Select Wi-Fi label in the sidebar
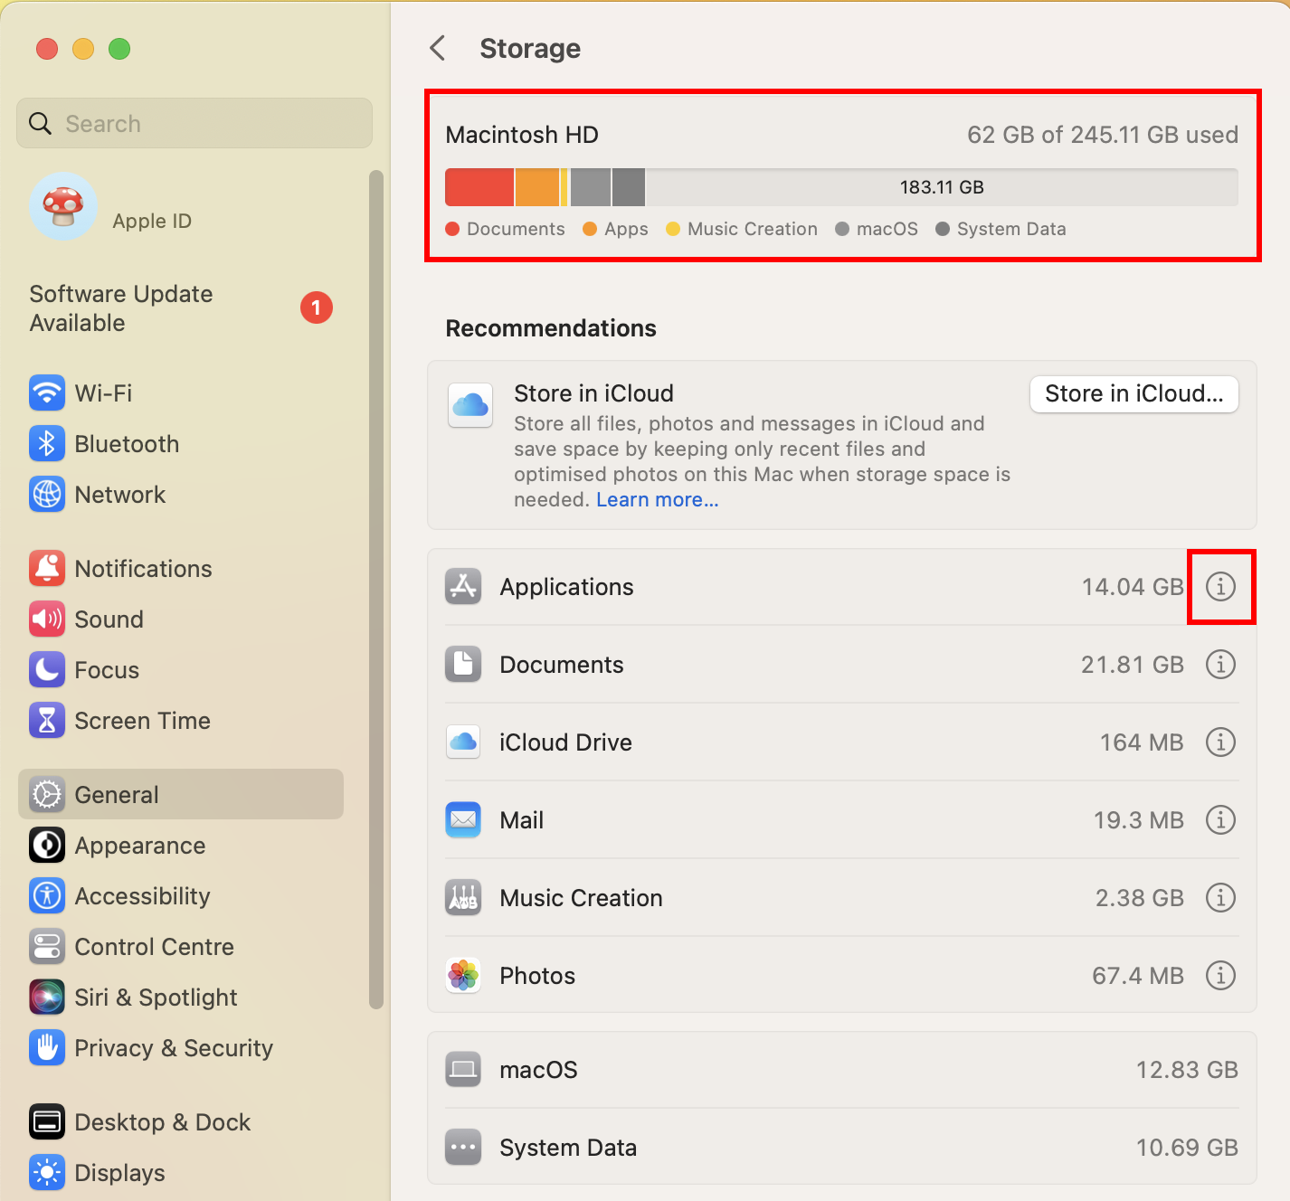Image resolution: width=1290 pixels, height=1201 pixels. (x=104, y=393)
